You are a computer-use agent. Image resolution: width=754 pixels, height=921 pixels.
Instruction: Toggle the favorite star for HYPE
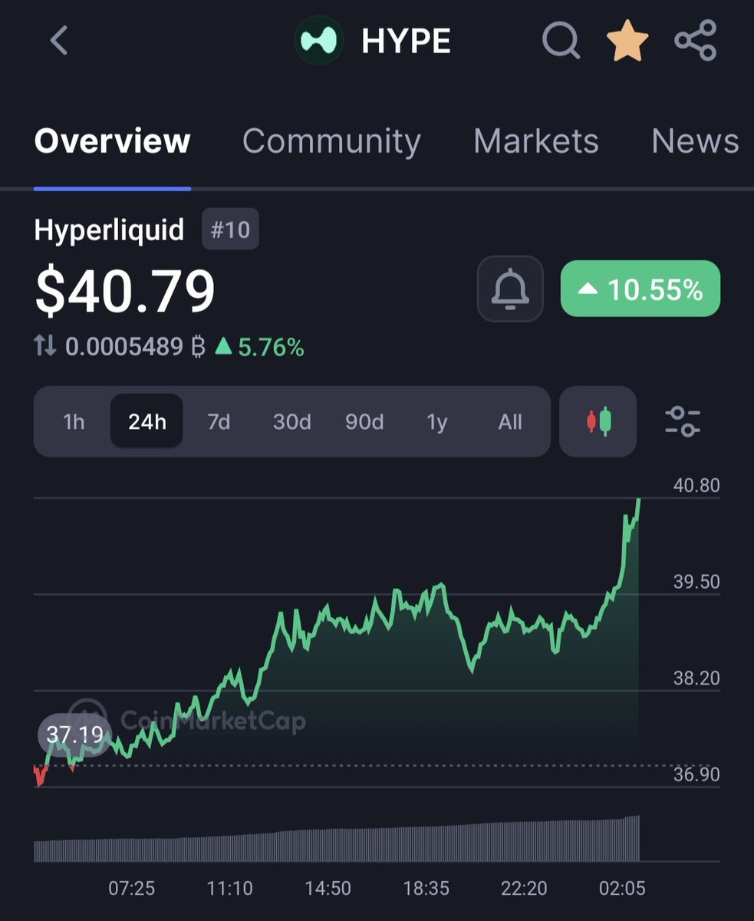(x=627, y=41)
